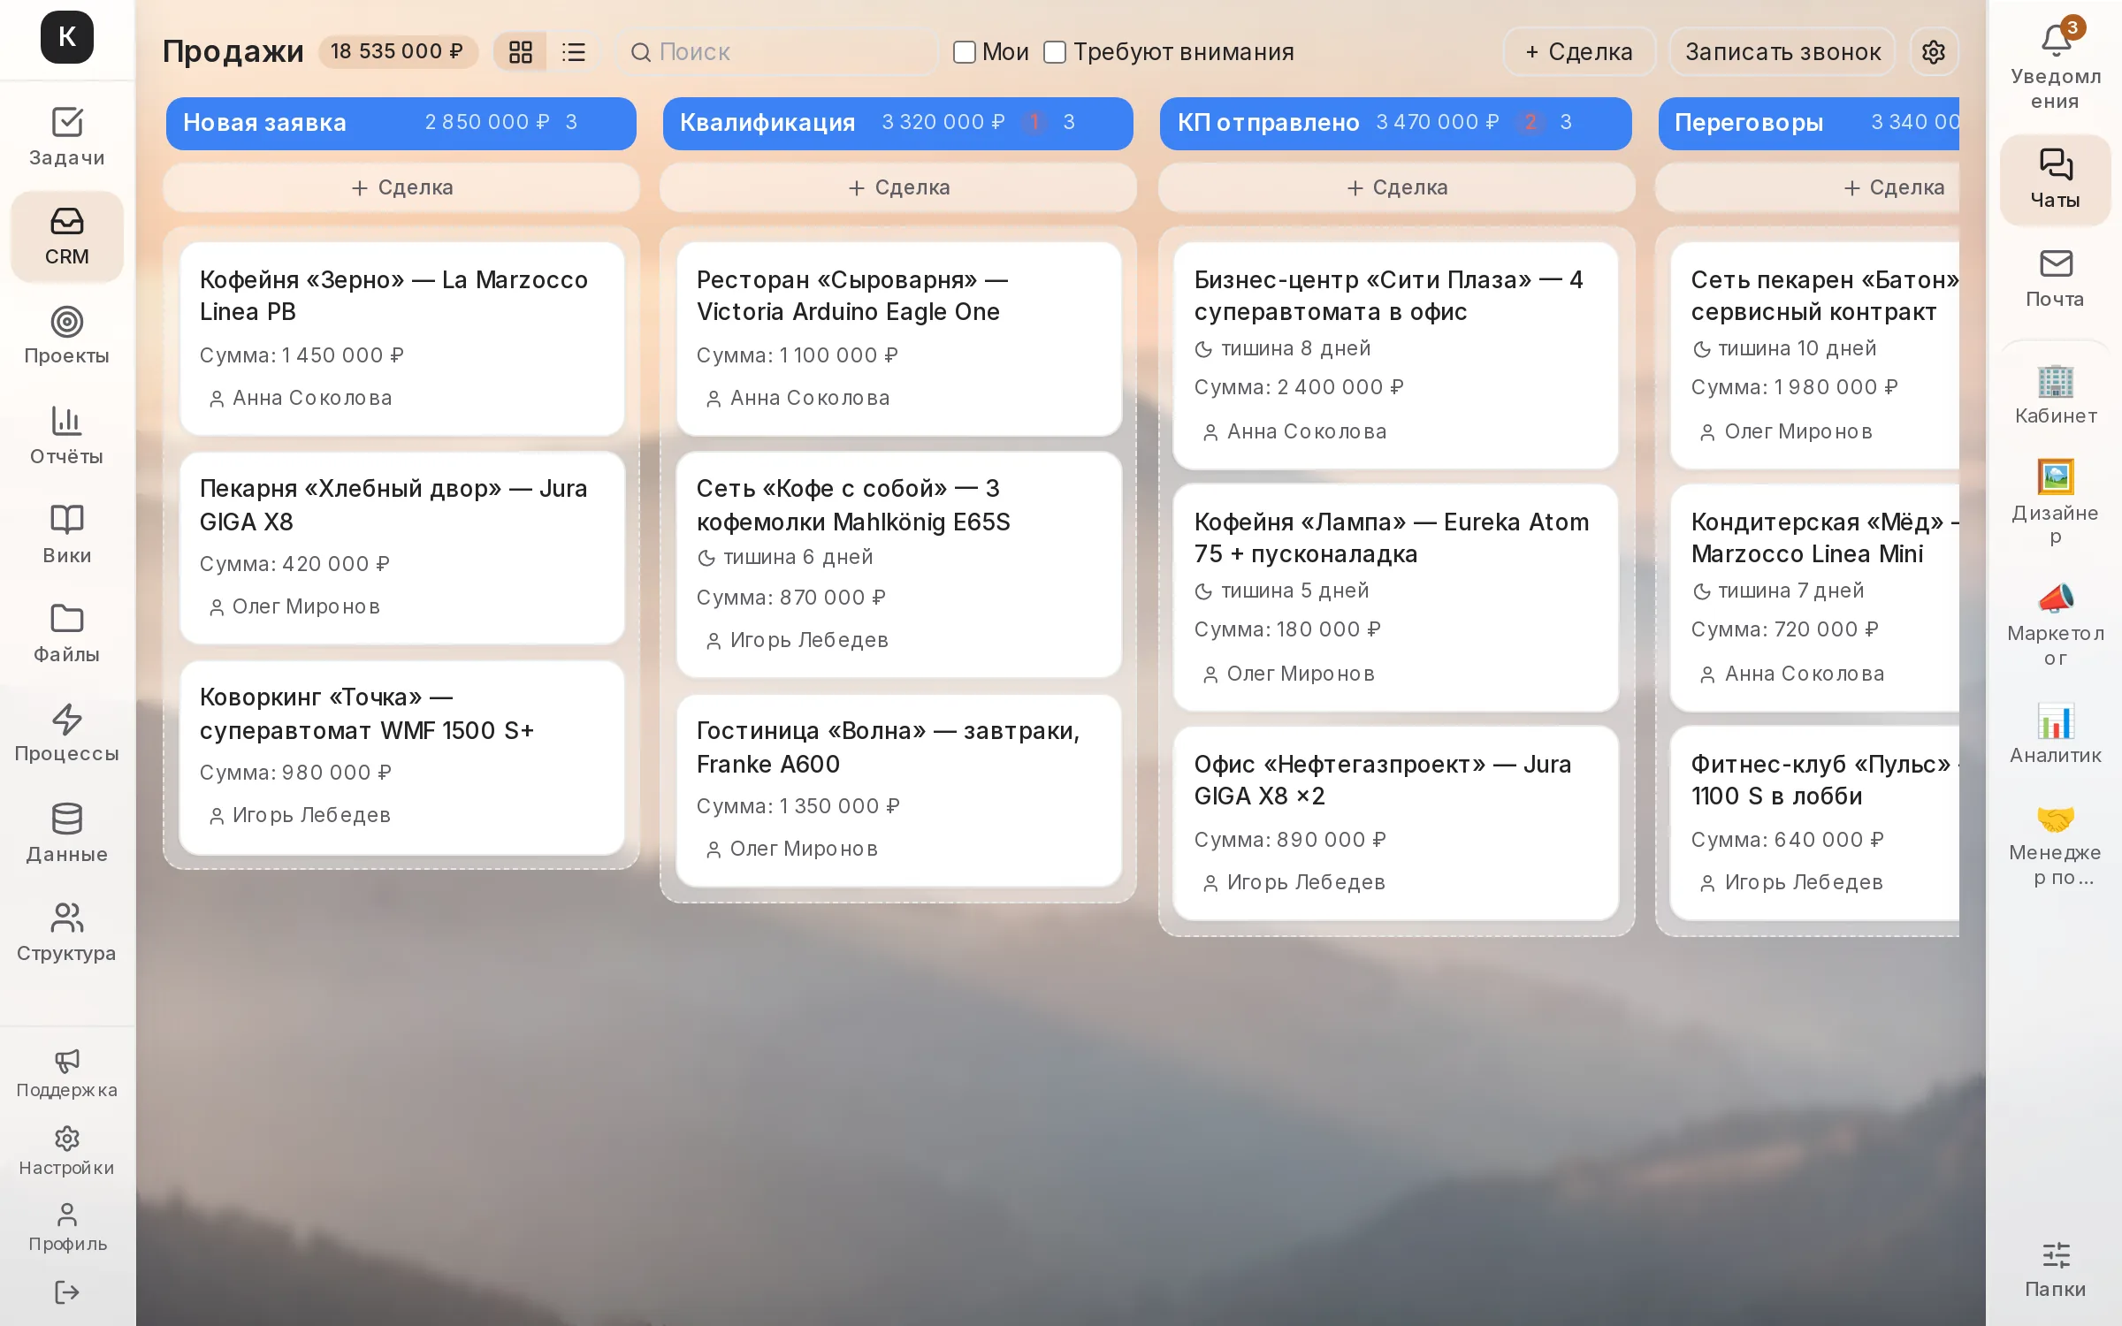
Task: Open Почта mail icon
Action: (x=2055, y=278)
